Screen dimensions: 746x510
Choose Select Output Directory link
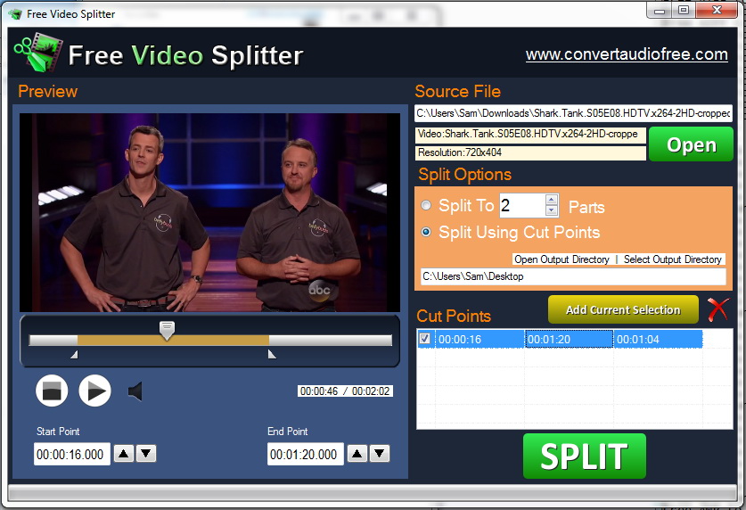pyautogui.click(x=673, y=259)
